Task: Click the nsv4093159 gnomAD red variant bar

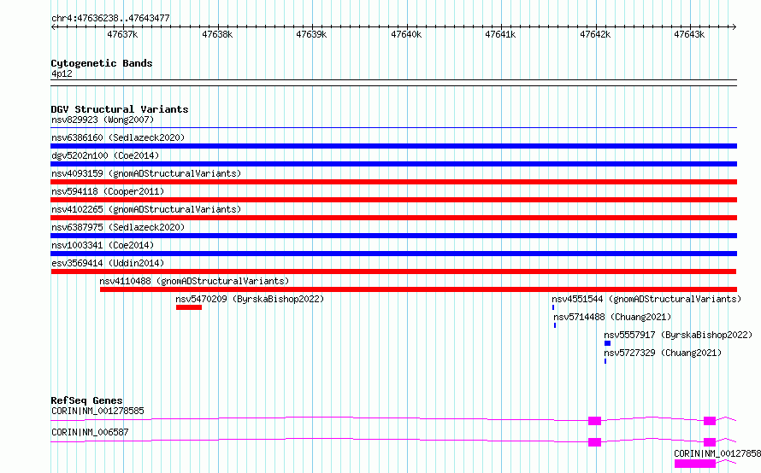Action: tap(393, 182)
